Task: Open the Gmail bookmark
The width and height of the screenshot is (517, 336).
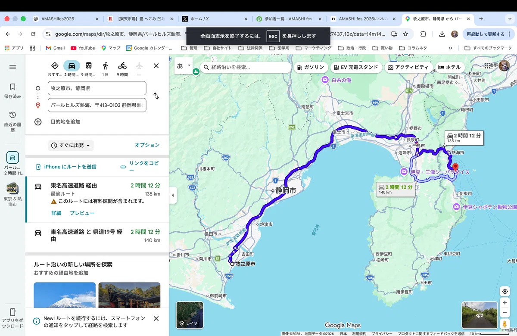Action: (x=55, y=48)
